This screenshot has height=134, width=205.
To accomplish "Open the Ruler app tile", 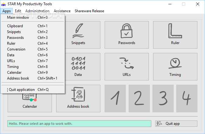I will 175,35.
